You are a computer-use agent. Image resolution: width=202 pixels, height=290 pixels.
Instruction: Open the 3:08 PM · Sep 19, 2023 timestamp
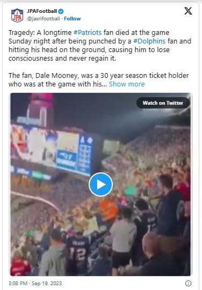[35, 284]
